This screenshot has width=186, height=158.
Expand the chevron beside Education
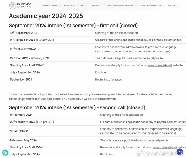click(77, 6)
